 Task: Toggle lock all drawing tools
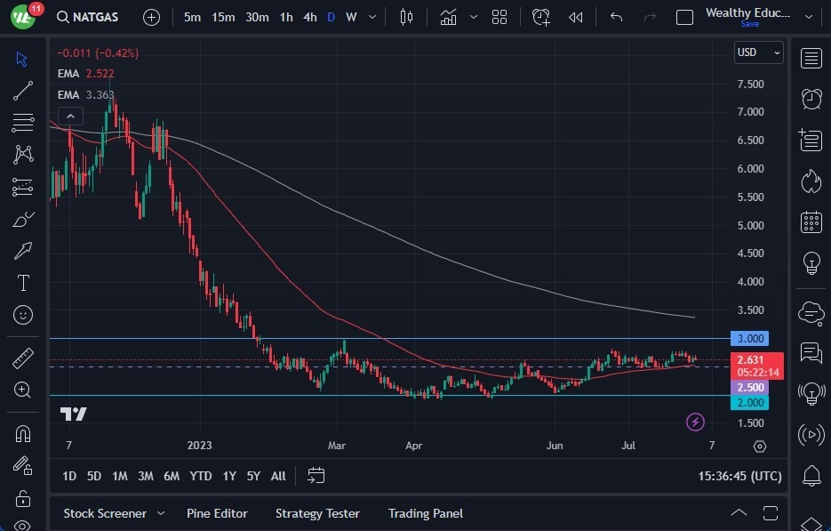[23, 498]
